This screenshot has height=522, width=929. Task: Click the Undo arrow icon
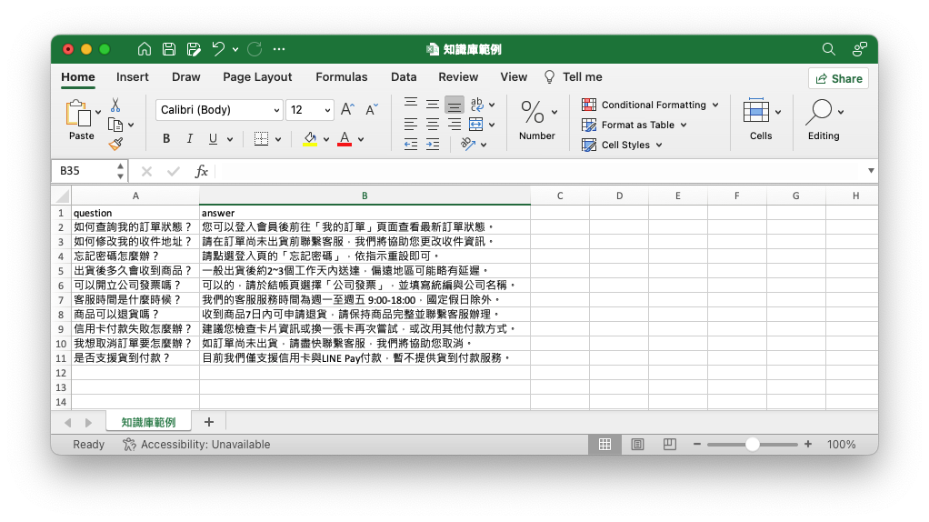218,49
